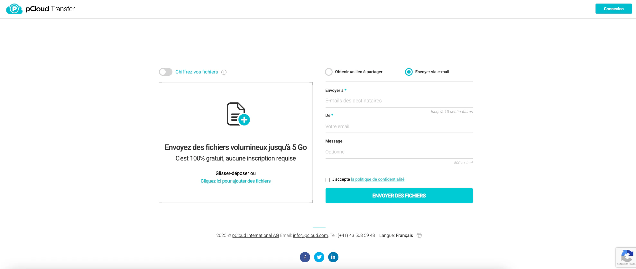636x269 pixels.
Task: Click the Connexion button
Action: click(x=613, y=9)
